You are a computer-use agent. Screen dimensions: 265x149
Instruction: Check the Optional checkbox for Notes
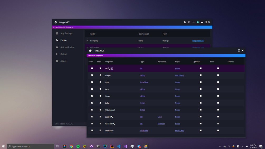pyautogui.click(x=201, y=96)
